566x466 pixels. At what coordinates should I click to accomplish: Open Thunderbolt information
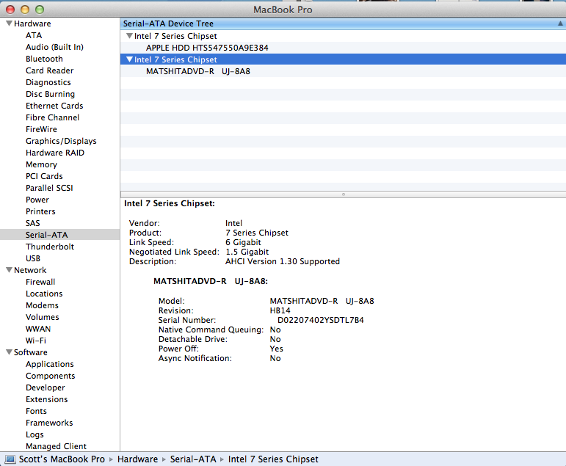click(50, 247)
